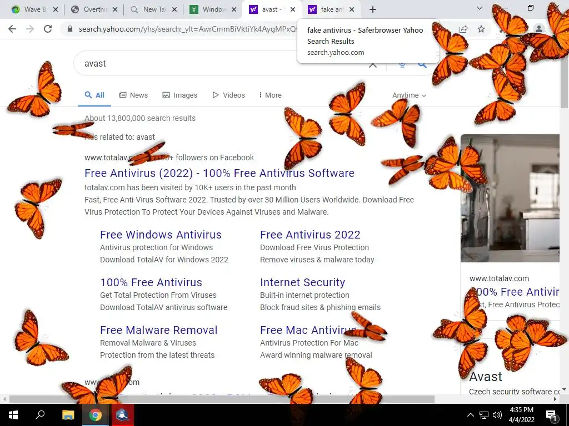
Task: Open Windows taskbar search
Action: 40,415
